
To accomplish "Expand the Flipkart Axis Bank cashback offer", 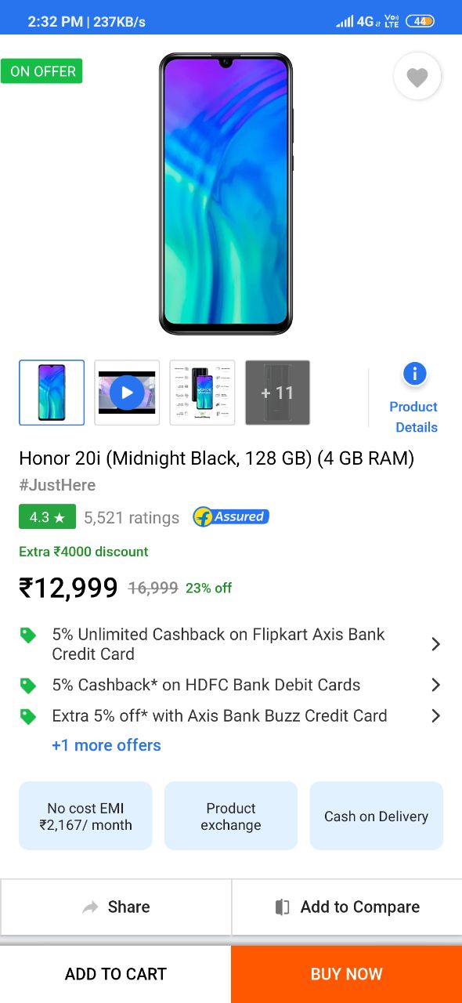I will (x=231, y=644).
